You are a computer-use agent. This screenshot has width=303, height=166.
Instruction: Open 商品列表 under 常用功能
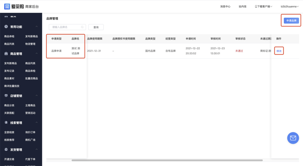(x=9, y=44)
